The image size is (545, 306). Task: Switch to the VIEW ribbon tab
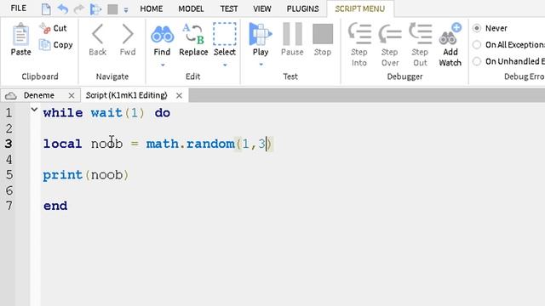click(262, 8)
